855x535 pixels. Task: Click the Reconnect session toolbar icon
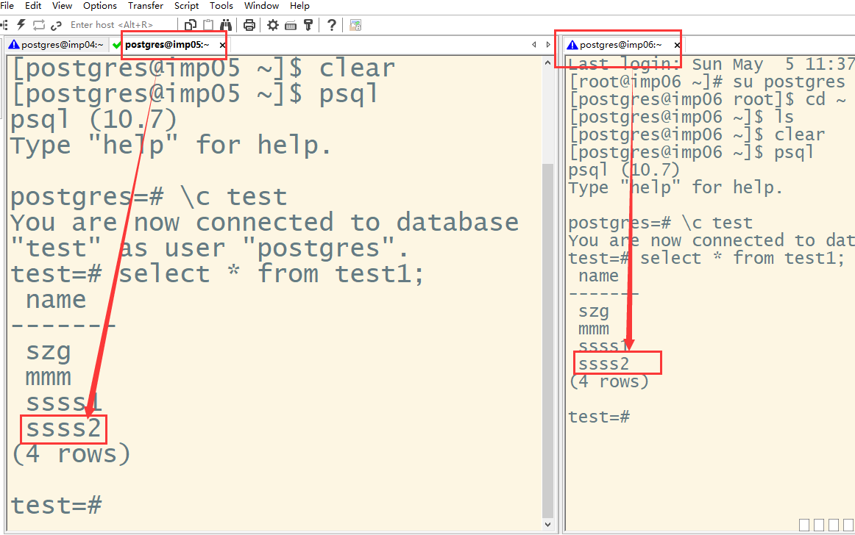(38, 25)
